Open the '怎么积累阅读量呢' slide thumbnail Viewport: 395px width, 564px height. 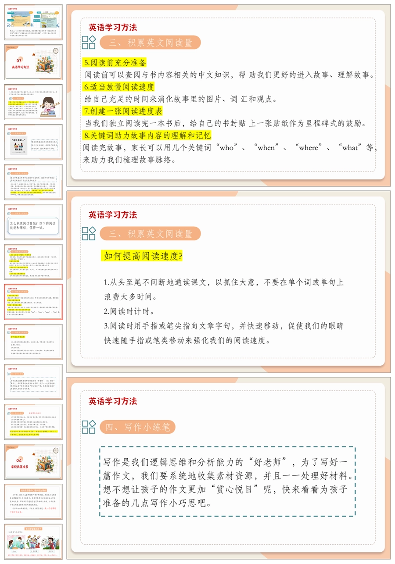(x=33, y=222)
